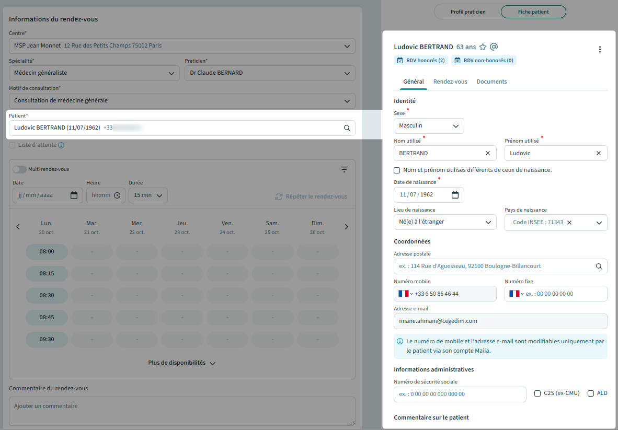Expand the Durée 15 min dropdown

click(x=148, y=195)
